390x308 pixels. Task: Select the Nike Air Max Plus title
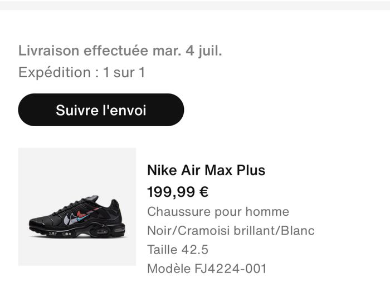pyautogui.click(x=206, y=170)
